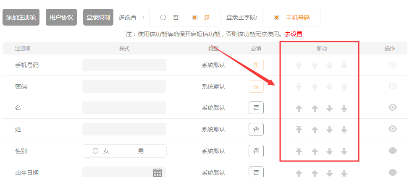Select 否 for 多端合一 option
This screenshot has width=407, height=177.
click(x=163, y=18)
